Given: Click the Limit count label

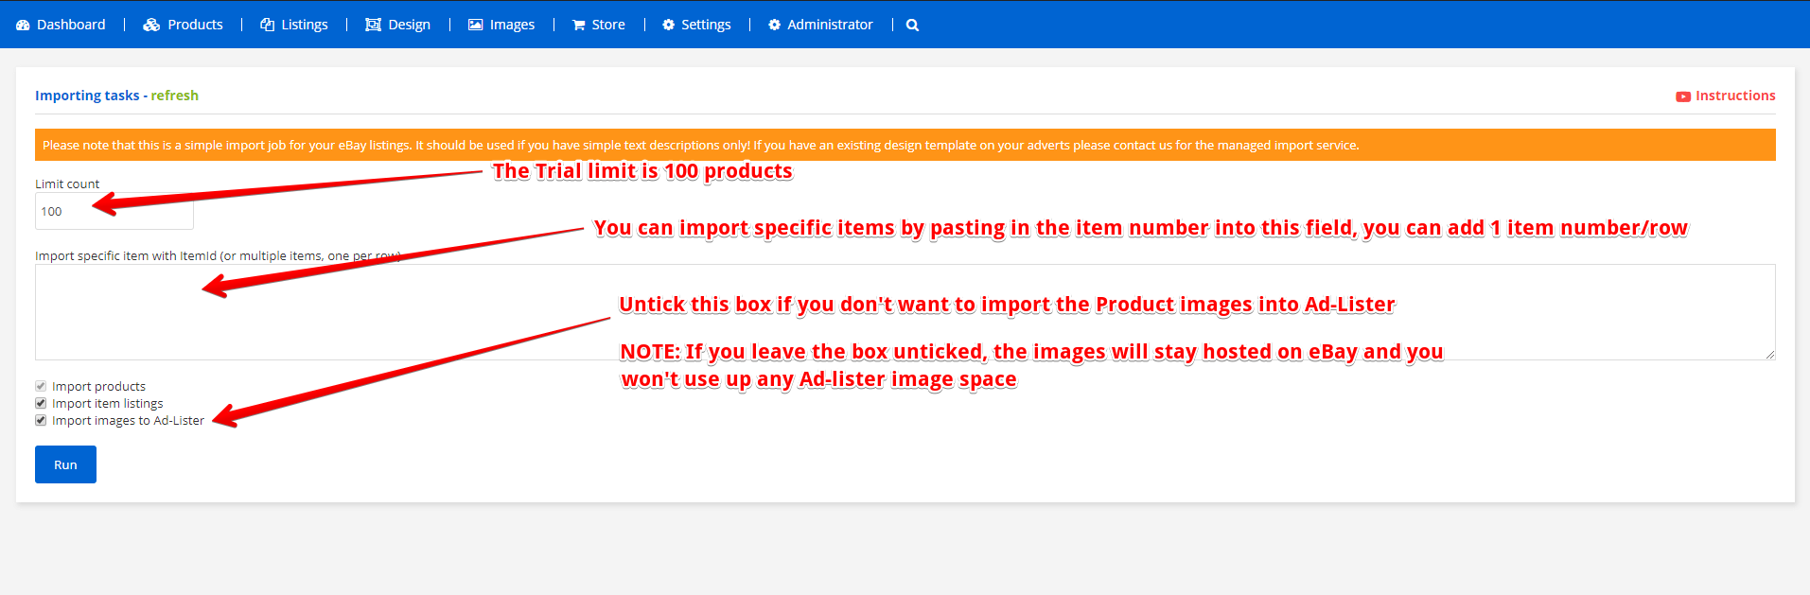Looking at the screenshot, I should click(67, 184).
